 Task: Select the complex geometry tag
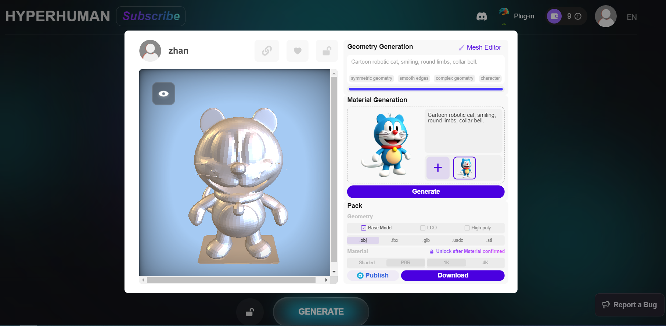point(454,78)
